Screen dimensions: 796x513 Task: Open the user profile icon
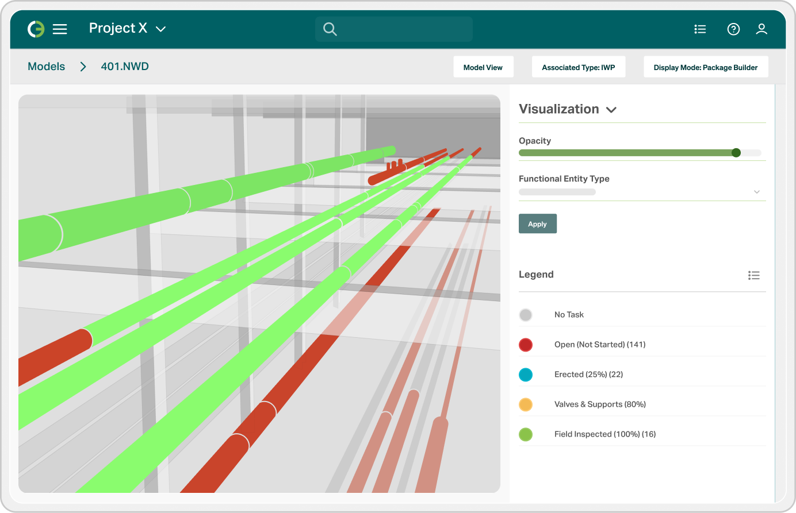click(x=761, y=29)
